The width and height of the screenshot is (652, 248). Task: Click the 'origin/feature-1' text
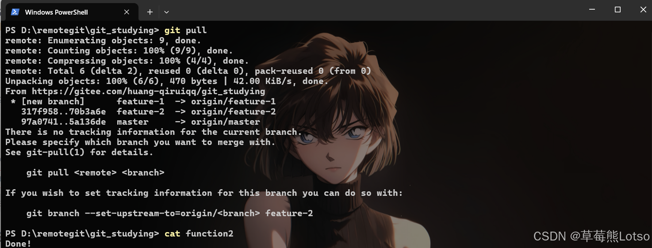pos(233,102)
